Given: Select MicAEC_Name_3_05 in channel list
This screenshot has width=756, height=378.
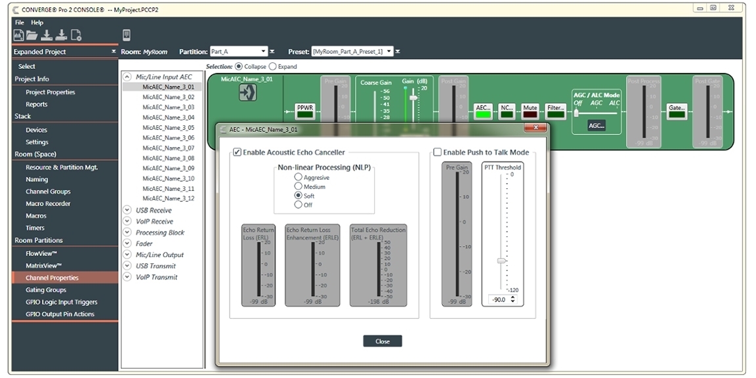Looking at the screenshot, I should [x=169, y=128].
